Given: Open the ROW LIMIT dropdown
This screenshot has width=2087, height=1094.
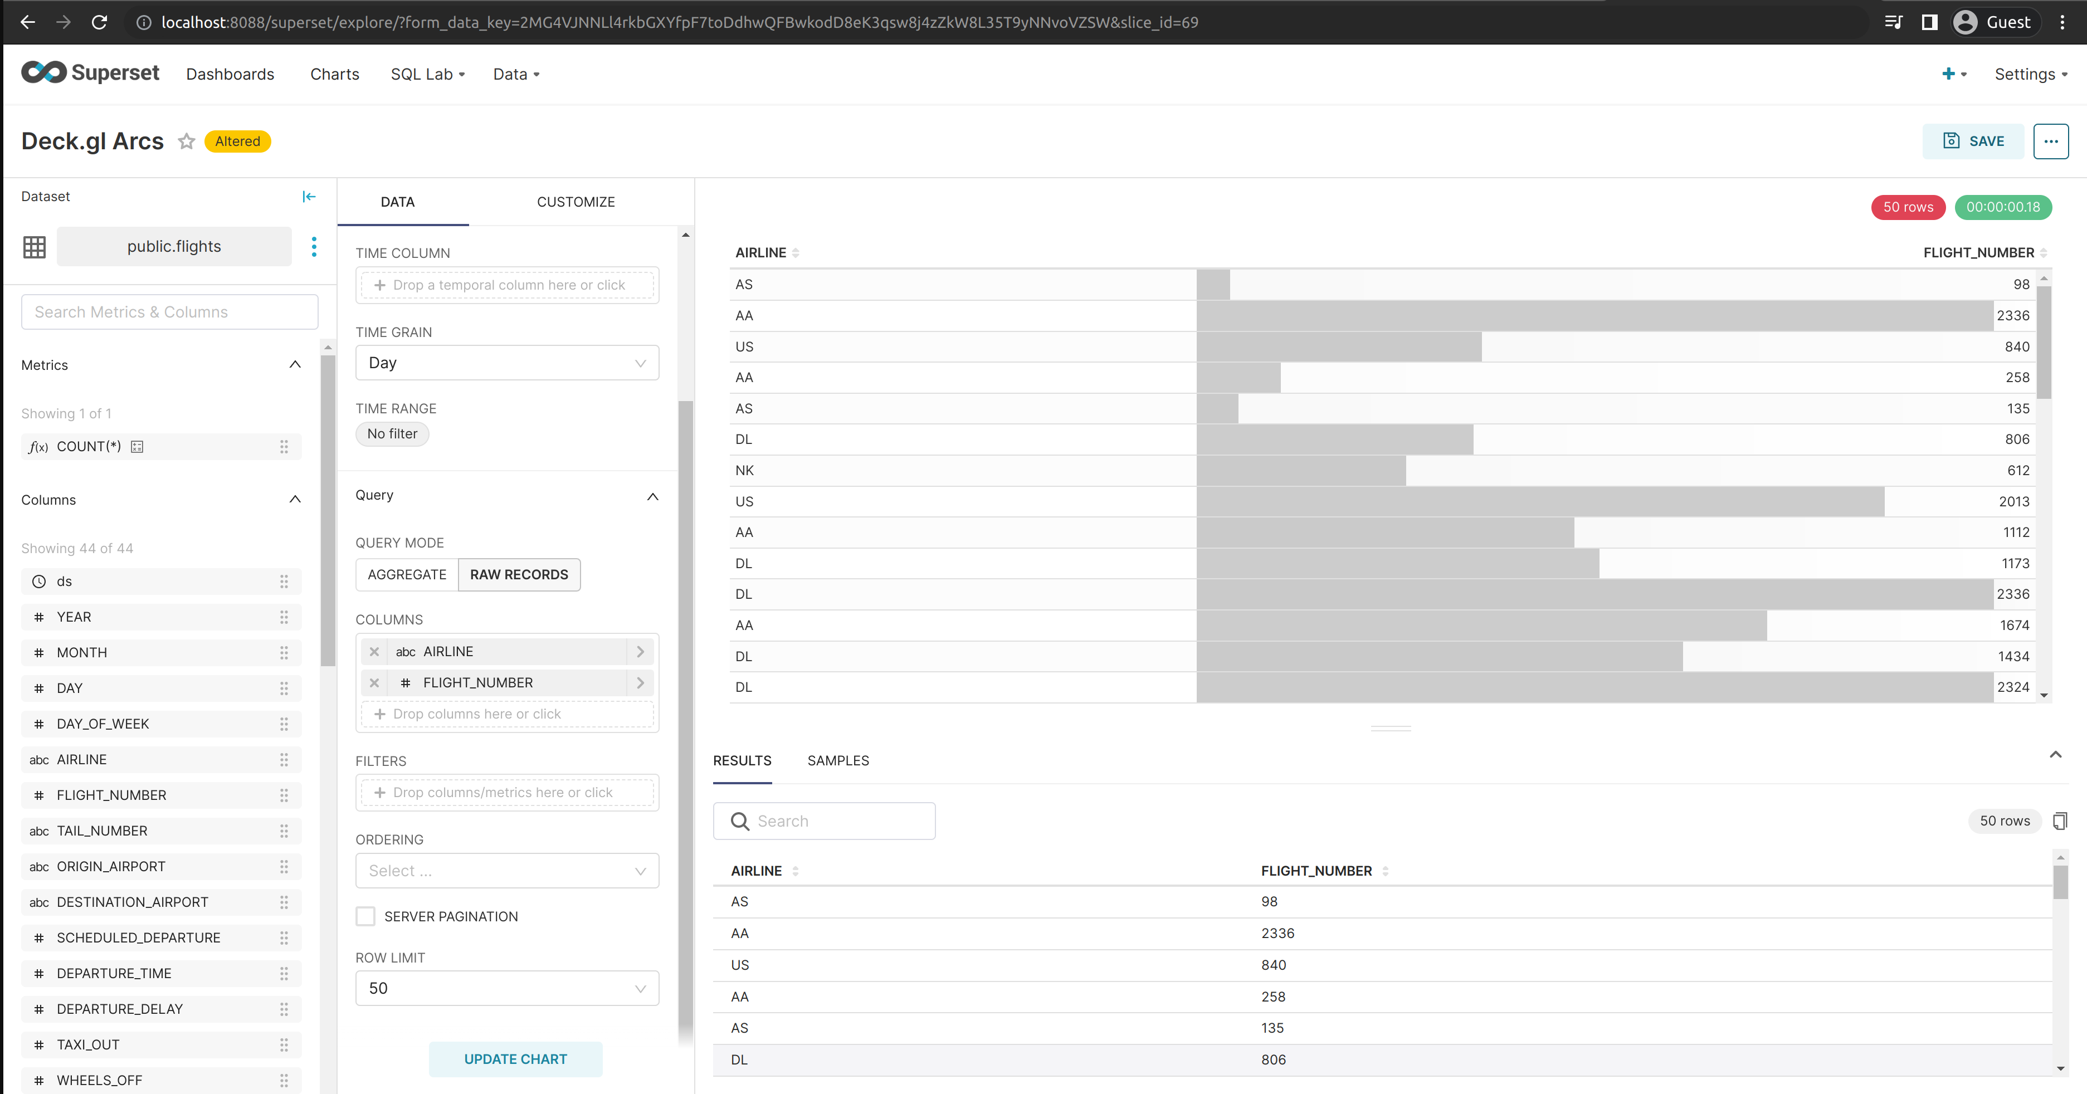Looking at the screenshot, I should (506, 988).
